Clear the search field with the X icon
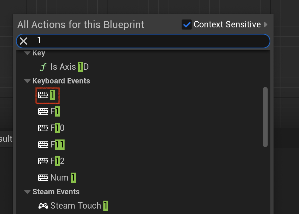 point(24,41)
